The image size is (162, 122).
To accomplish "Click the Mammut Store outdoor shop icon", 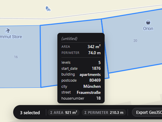I will (x=8, y=30).
